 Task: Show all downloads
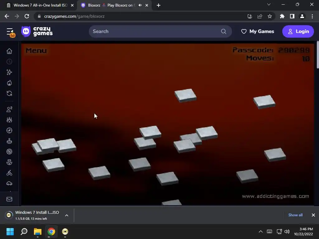[295, 215]
